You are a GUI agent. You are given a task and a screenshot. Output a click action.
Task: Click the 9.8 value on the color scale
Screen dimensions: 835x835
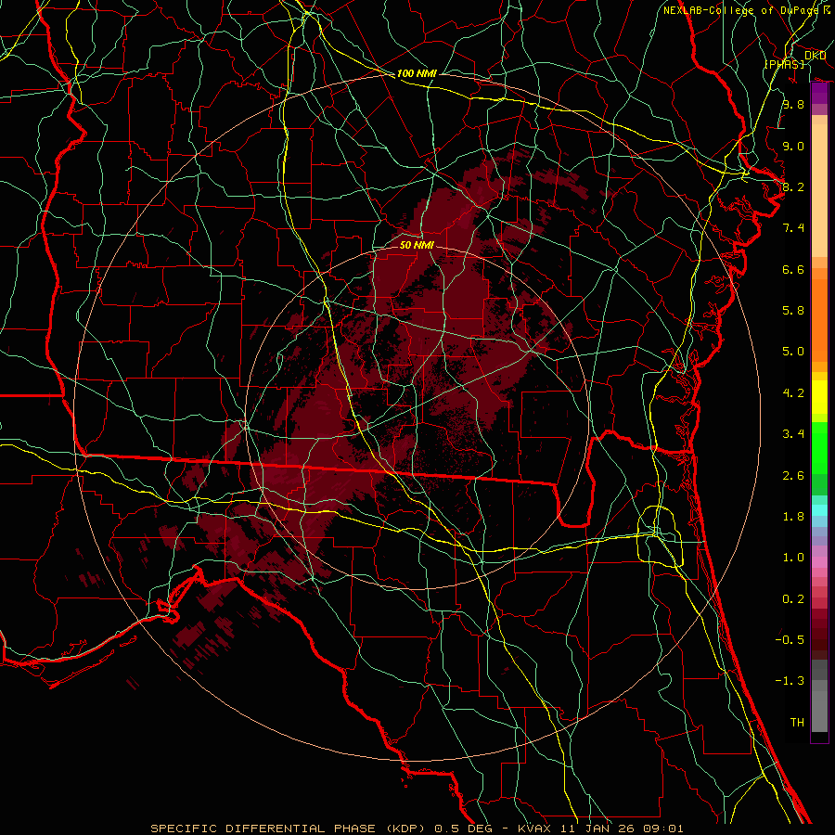[793, 104]
